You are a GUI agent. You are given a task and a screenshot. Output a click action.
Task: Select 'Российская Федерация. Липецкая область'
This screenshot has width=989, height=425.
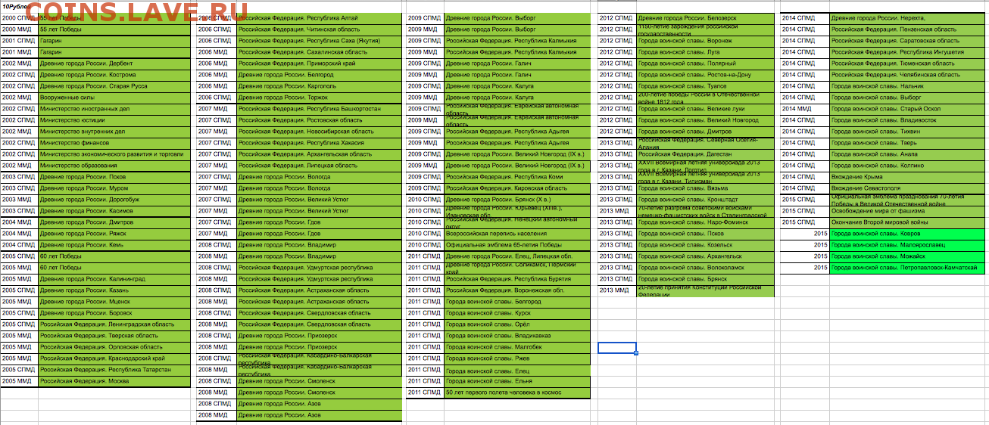tap(319, 166)
